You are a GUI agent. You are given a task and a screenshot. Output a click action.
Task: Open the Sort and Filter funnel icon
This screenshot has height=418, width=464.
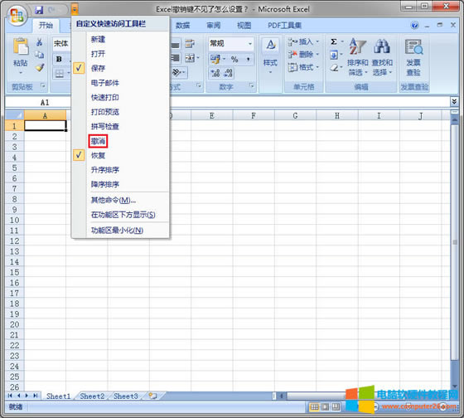click(358, 46)
